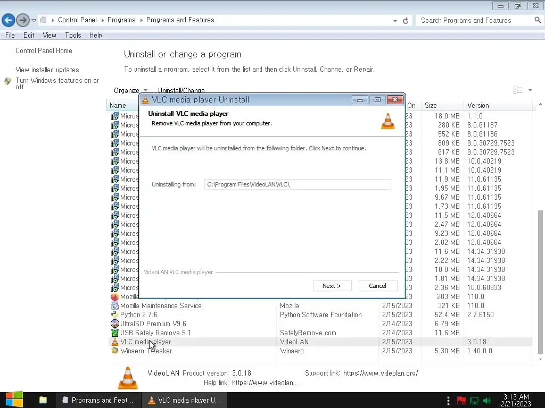Select the Mozilla Firefox icon in list

click(115, 296)
